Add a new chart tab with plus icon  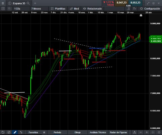pos(35,3)
